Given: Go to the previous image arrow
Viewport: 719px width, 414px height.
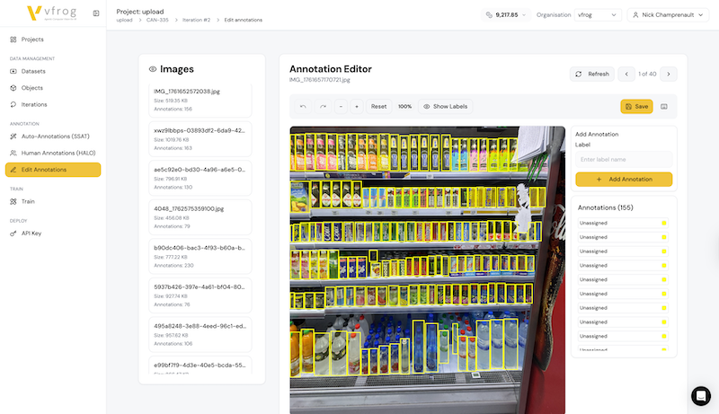Looking at the screenshot, I should click(626, 74).
